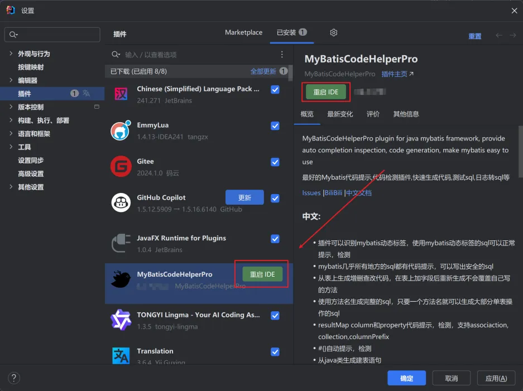The image size is (523, 391).
Task: Disable the GitHub Copilot plugin checkbox
Action: coord(275,199)
